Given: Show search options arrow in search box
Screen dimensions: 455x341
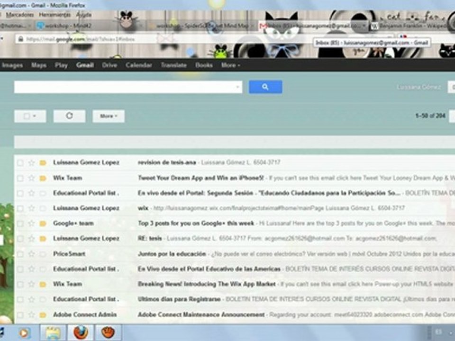Looking at the screenshot, I should pos(237,87).
